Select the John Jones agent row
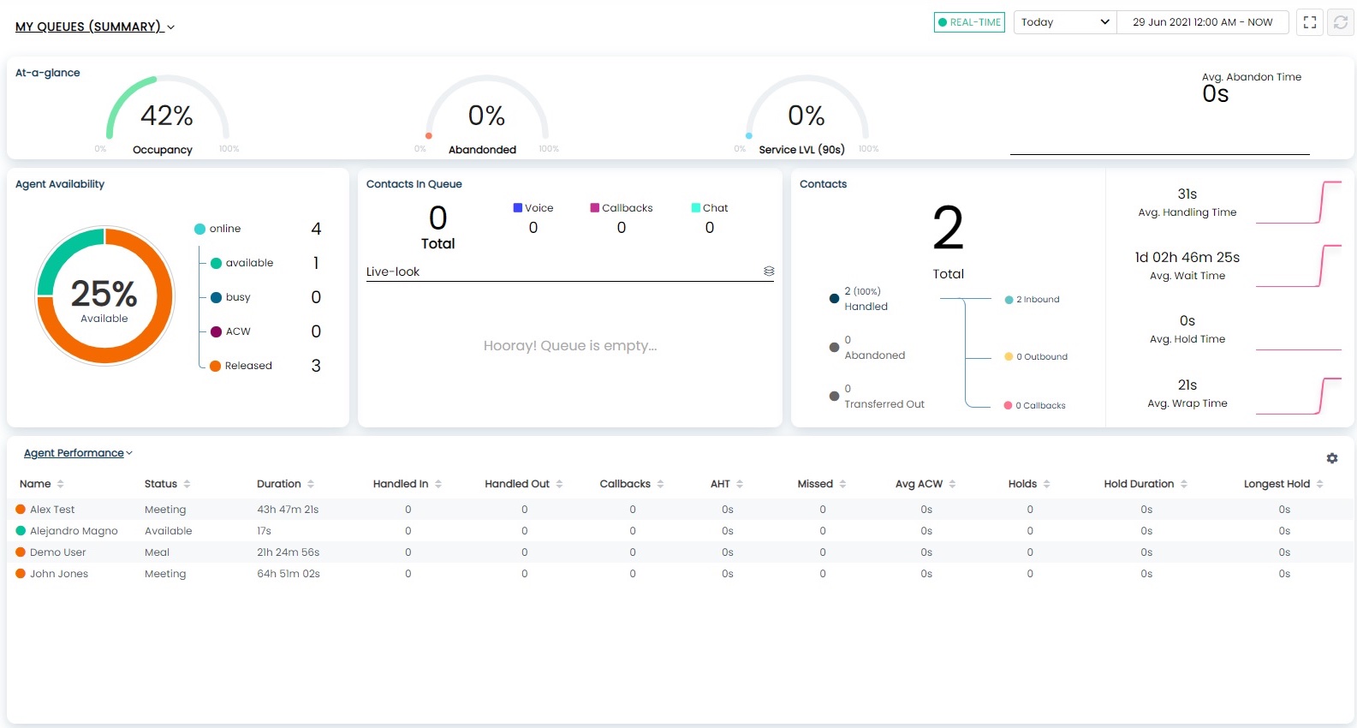Image resolution: width=1357 pixels, height=728 pixels. (681, 574)
